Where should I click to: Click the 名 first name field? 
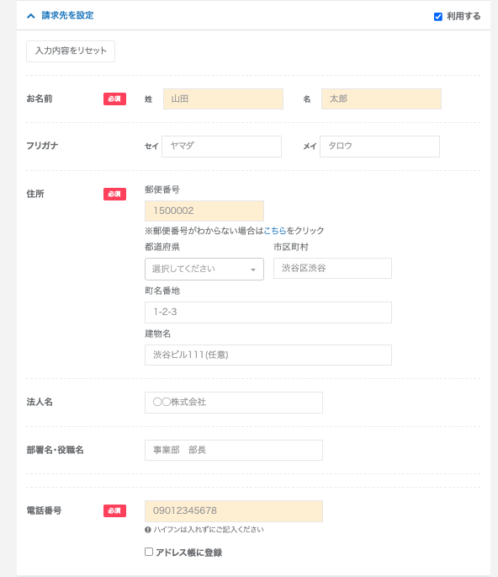(x=381, y=99)
